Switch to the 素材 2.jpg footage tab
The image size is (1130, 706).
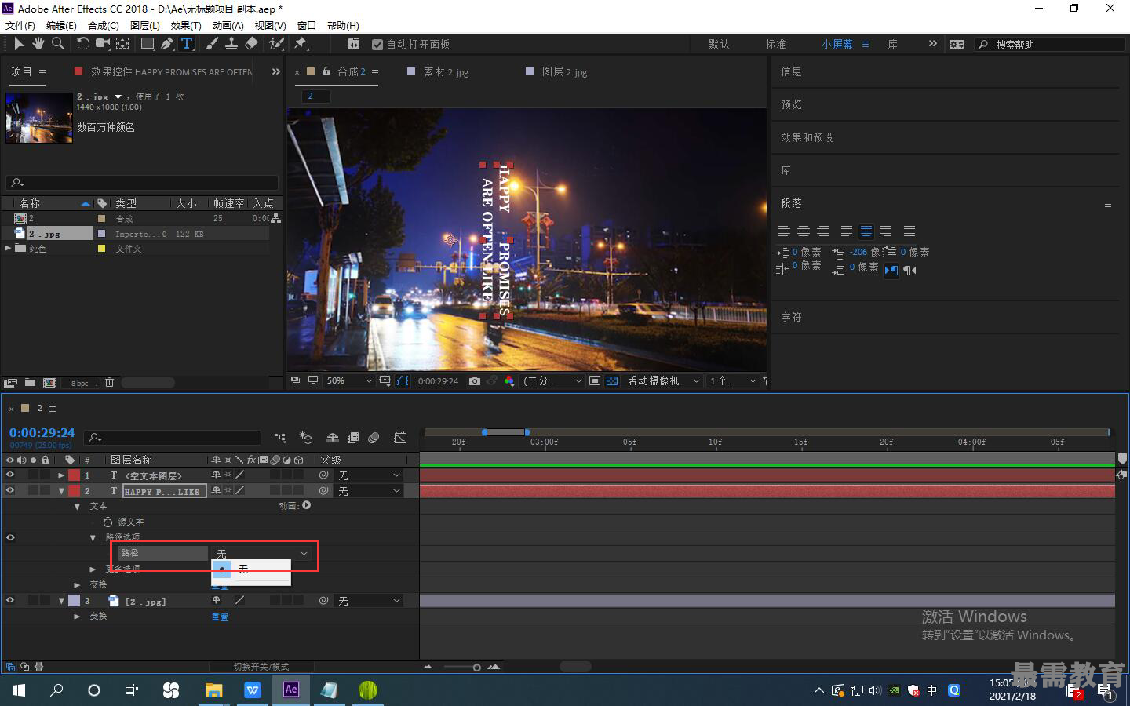click(446, 71)
